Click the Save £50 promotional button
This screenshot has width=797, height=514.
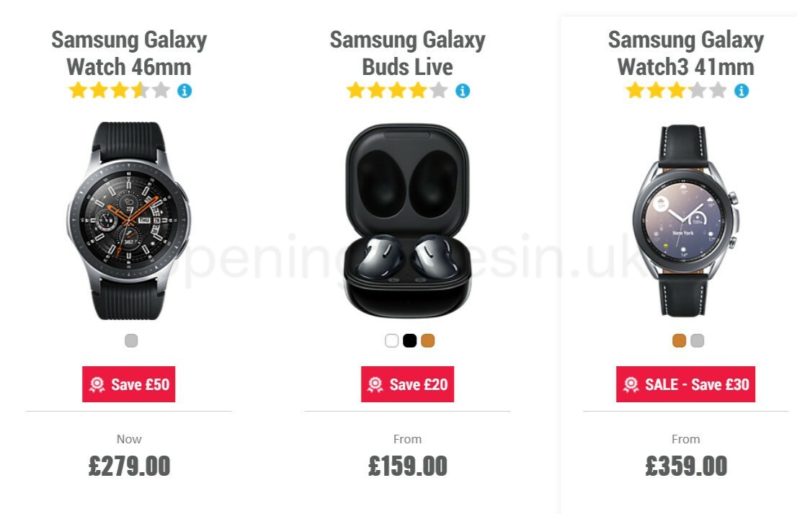tap(130, 384)
